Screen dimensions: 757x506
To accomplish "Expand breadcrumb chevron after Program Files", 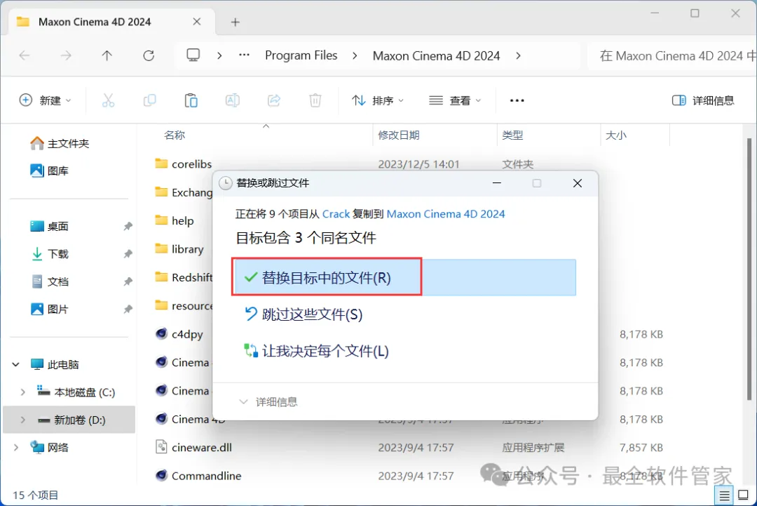I will click(x=355, y=56).
